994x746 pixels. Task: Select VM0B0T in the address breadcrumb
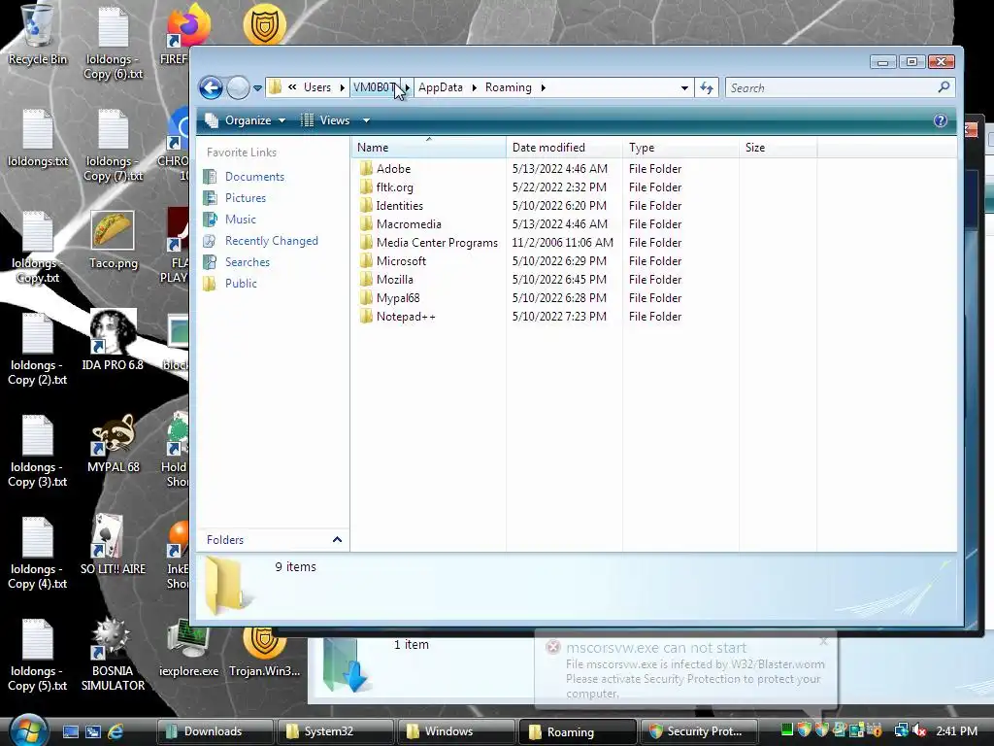pyautogui.click(x=376, y=87)
